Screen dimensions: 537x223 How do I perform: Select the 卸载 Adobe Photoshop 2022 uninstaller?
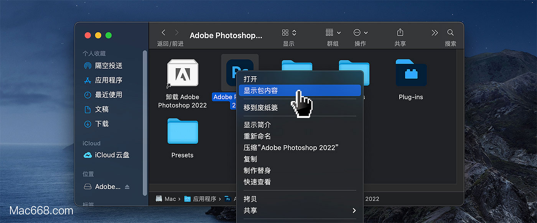(x=183, y=83)
